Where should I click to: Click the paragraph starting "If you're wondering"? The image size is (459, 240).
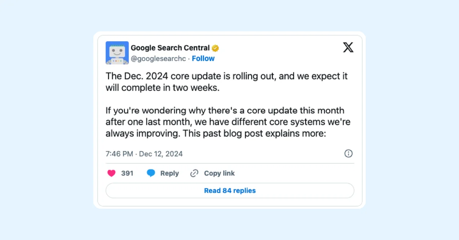[x=225, y=111]
